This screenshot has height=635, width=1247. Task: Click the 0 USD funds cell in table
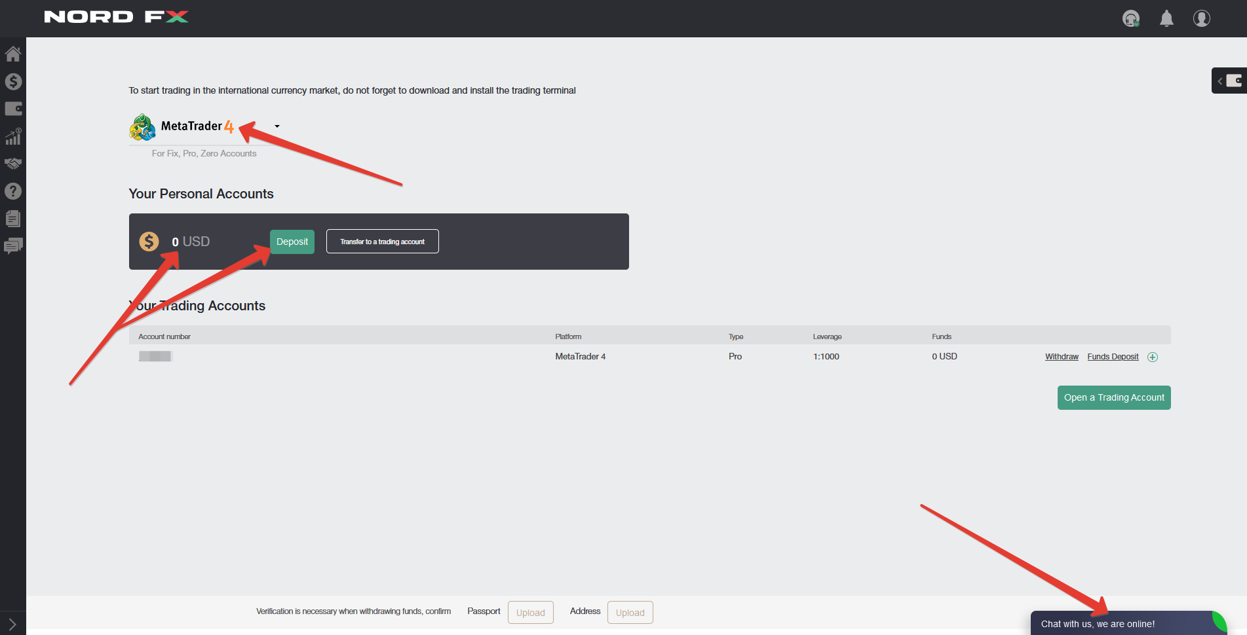pos(944,357)
